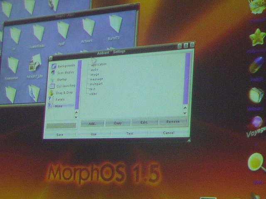The image size is (266, 199).
Task: Click the Remove button
Action: (173, 121)
